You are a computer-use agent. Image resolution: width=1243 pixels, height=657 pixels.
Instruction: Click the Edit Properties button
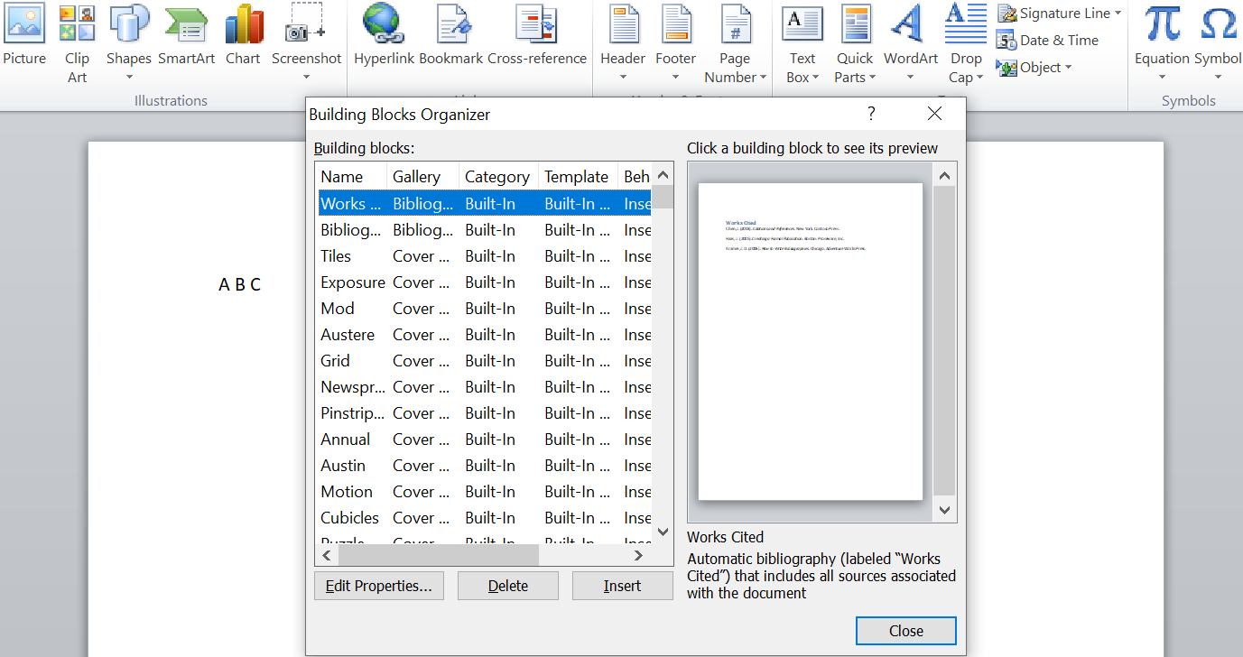(378, 586)
